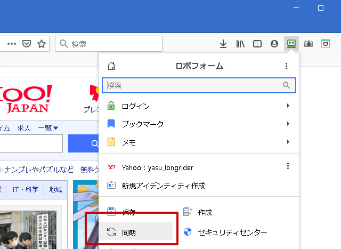Expand the ログイン submenu arrow
Viewport: 341px width, 249px height.
coord(288,106)
